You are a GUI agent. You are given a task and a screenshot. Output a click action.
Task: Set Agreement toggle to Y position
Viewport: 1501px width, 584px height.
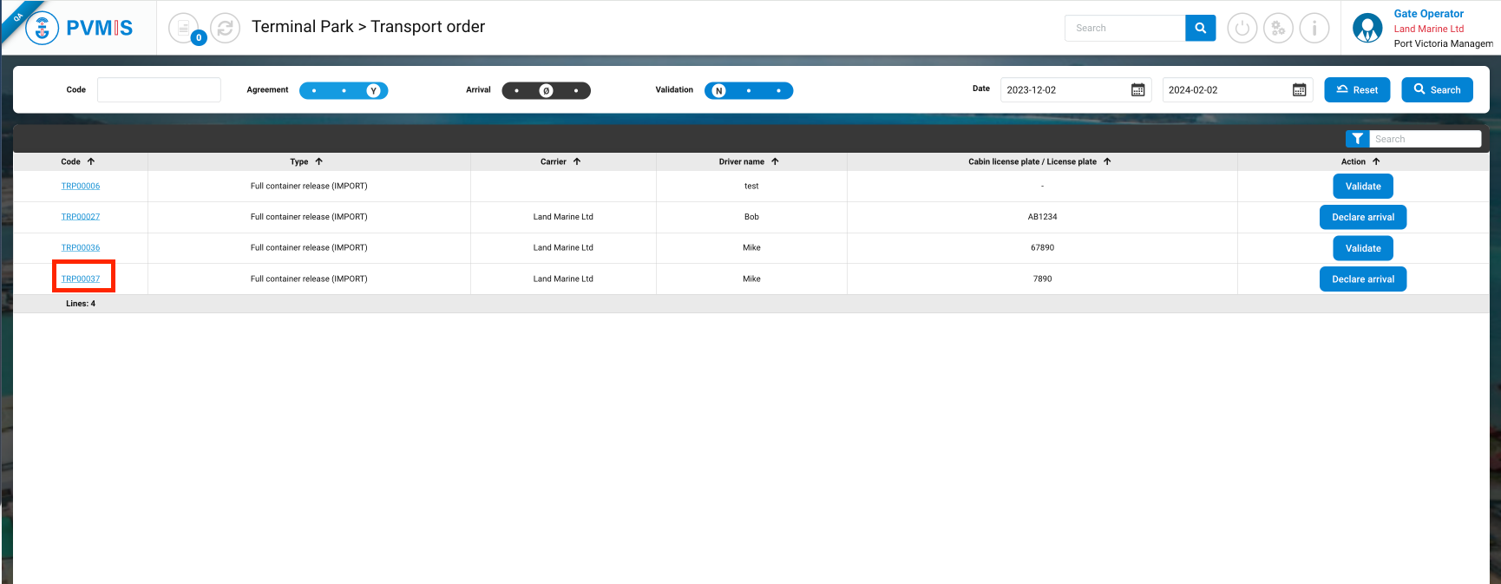tap(373, 91)
